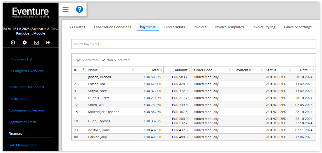
Task: Sort by ID column arrow
Action: (x=83, y=69)
